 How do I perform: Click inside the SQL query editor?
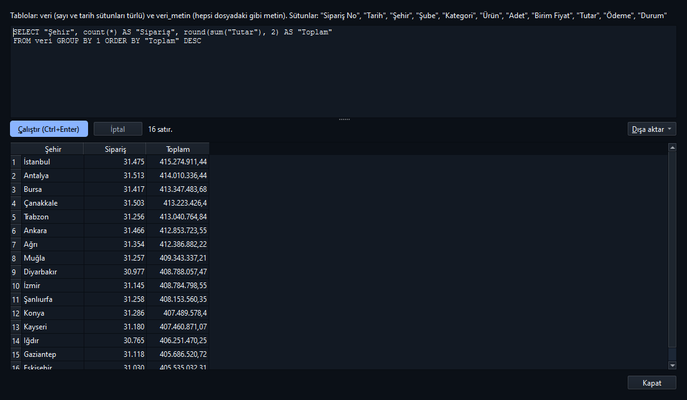click(343, 71)
